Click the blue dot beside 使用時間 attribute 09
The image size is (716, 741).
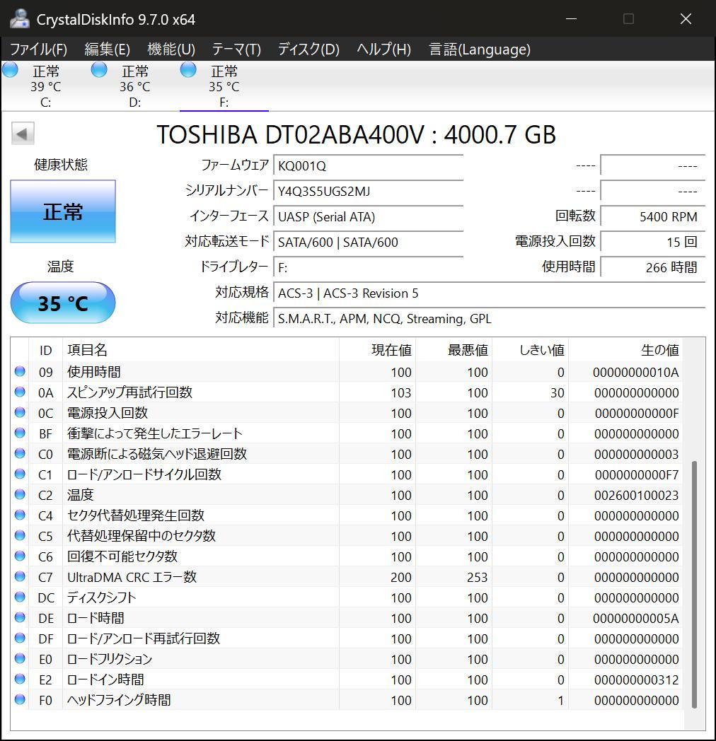coord(19,372)
